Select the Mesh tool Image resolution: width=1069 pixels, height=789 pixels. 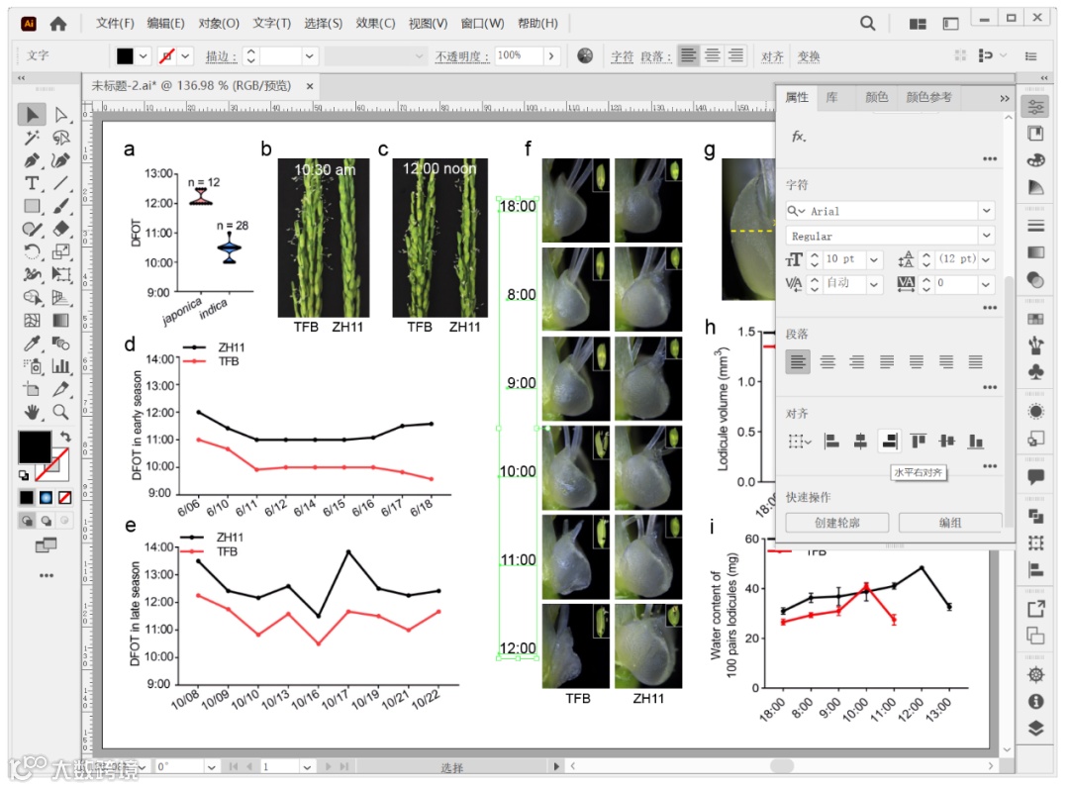(x=32, y=321)
